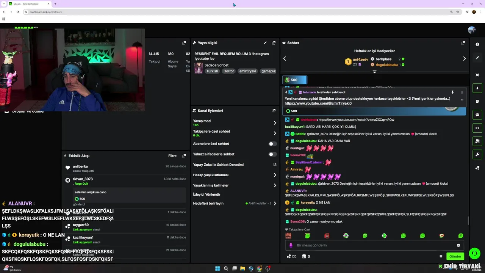The height and width of the screenshot is (273, 485).
Task: Open the info icon in right sidebar
Action: tap(477, 44)
